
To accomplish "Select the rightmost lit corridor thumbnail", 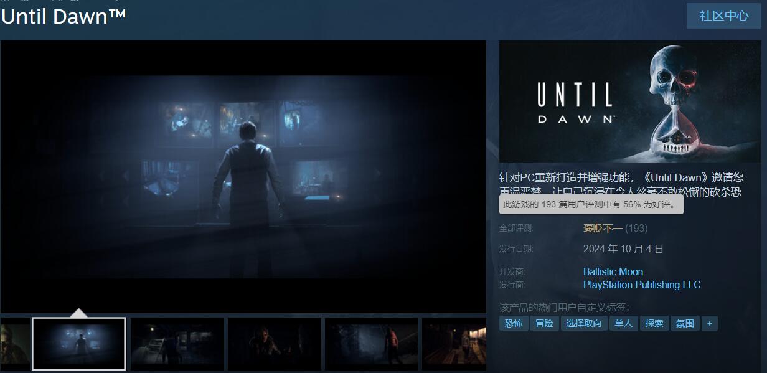I will coord(454,344).
